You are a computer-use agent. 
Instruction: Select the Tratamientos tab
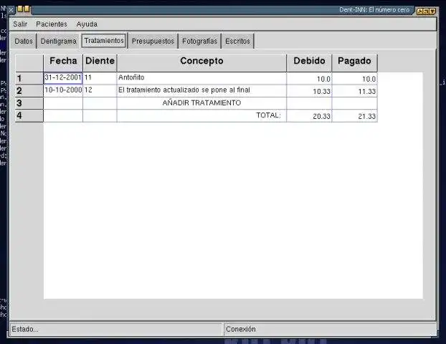[104, 41]
